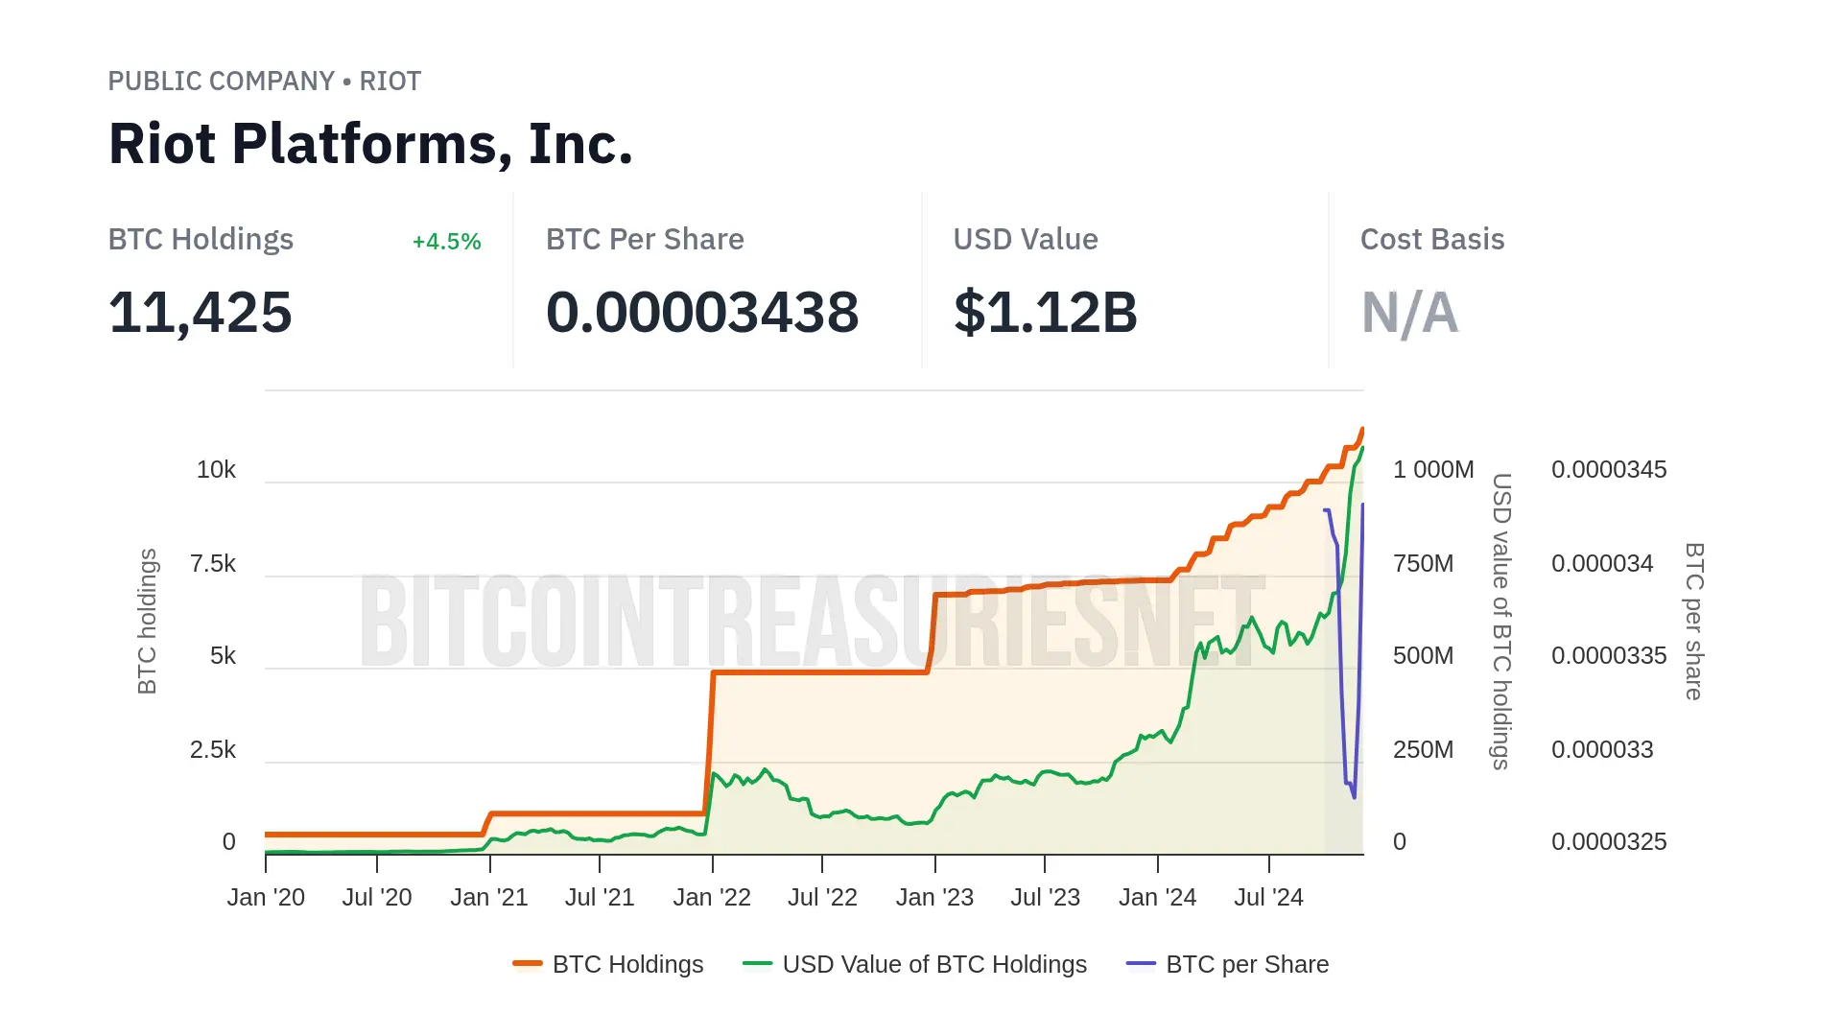
Task: Toggle the BTC per Share legend series
Action: coord(1247,964)
